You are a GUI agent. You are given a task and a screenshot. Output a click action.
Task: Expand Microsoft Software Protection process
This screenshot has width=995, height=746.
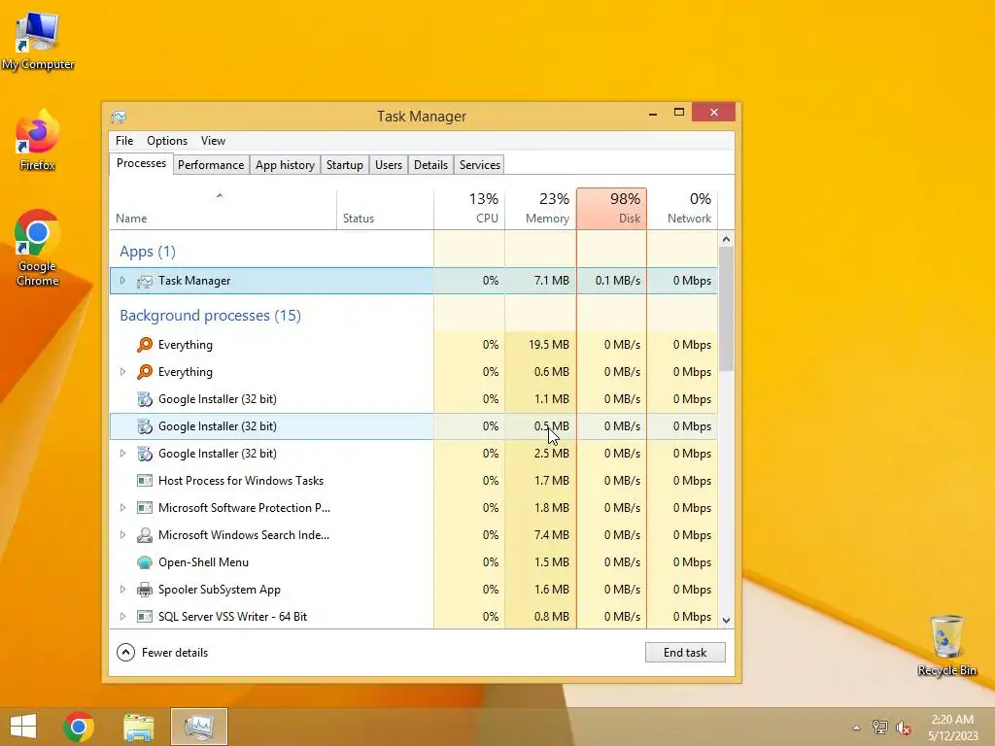click(122, 508)
